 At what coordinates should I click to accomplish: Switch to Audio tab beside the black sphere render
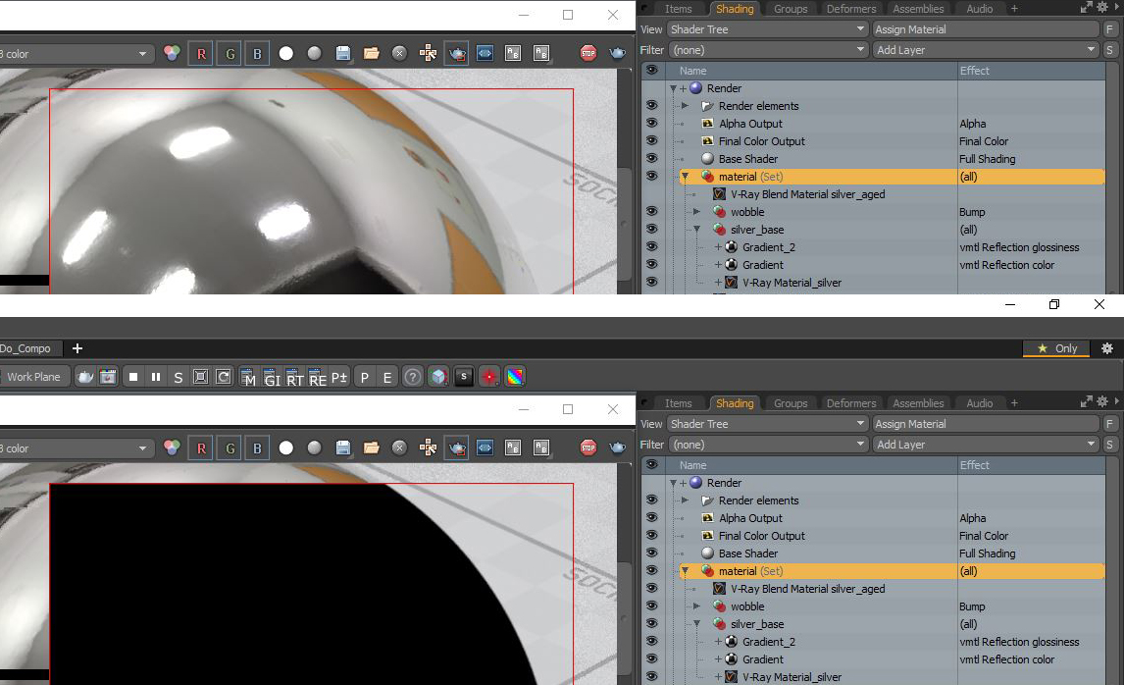pos(979,403)
